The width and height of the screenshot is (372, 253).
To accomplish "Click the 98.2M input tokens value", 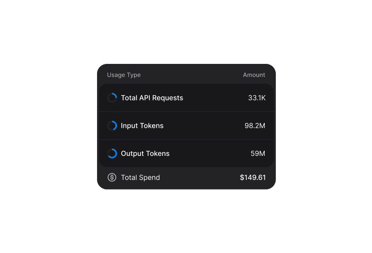I will coord(255,126).
